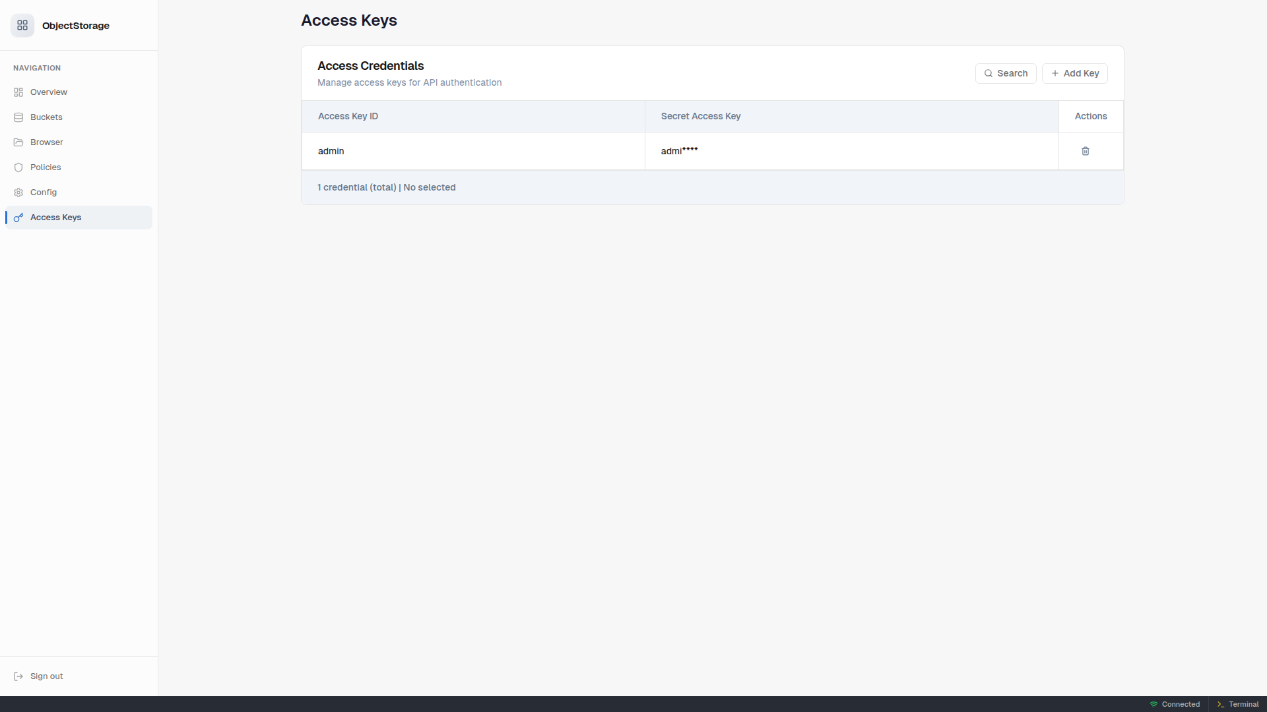Click the Browser folder icon
This screenshot has height=712, width=1267.
coord(18,142)
